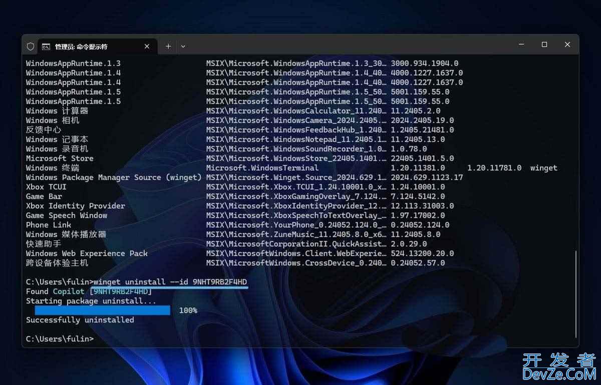
Task: Minimize the terminal window
Action: tap(521, 45)
